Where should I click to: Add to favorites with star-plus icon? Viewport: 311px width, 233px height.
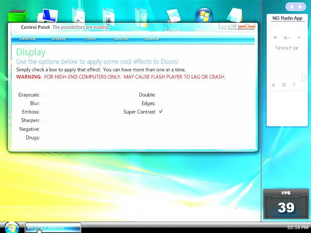(287, 37)
